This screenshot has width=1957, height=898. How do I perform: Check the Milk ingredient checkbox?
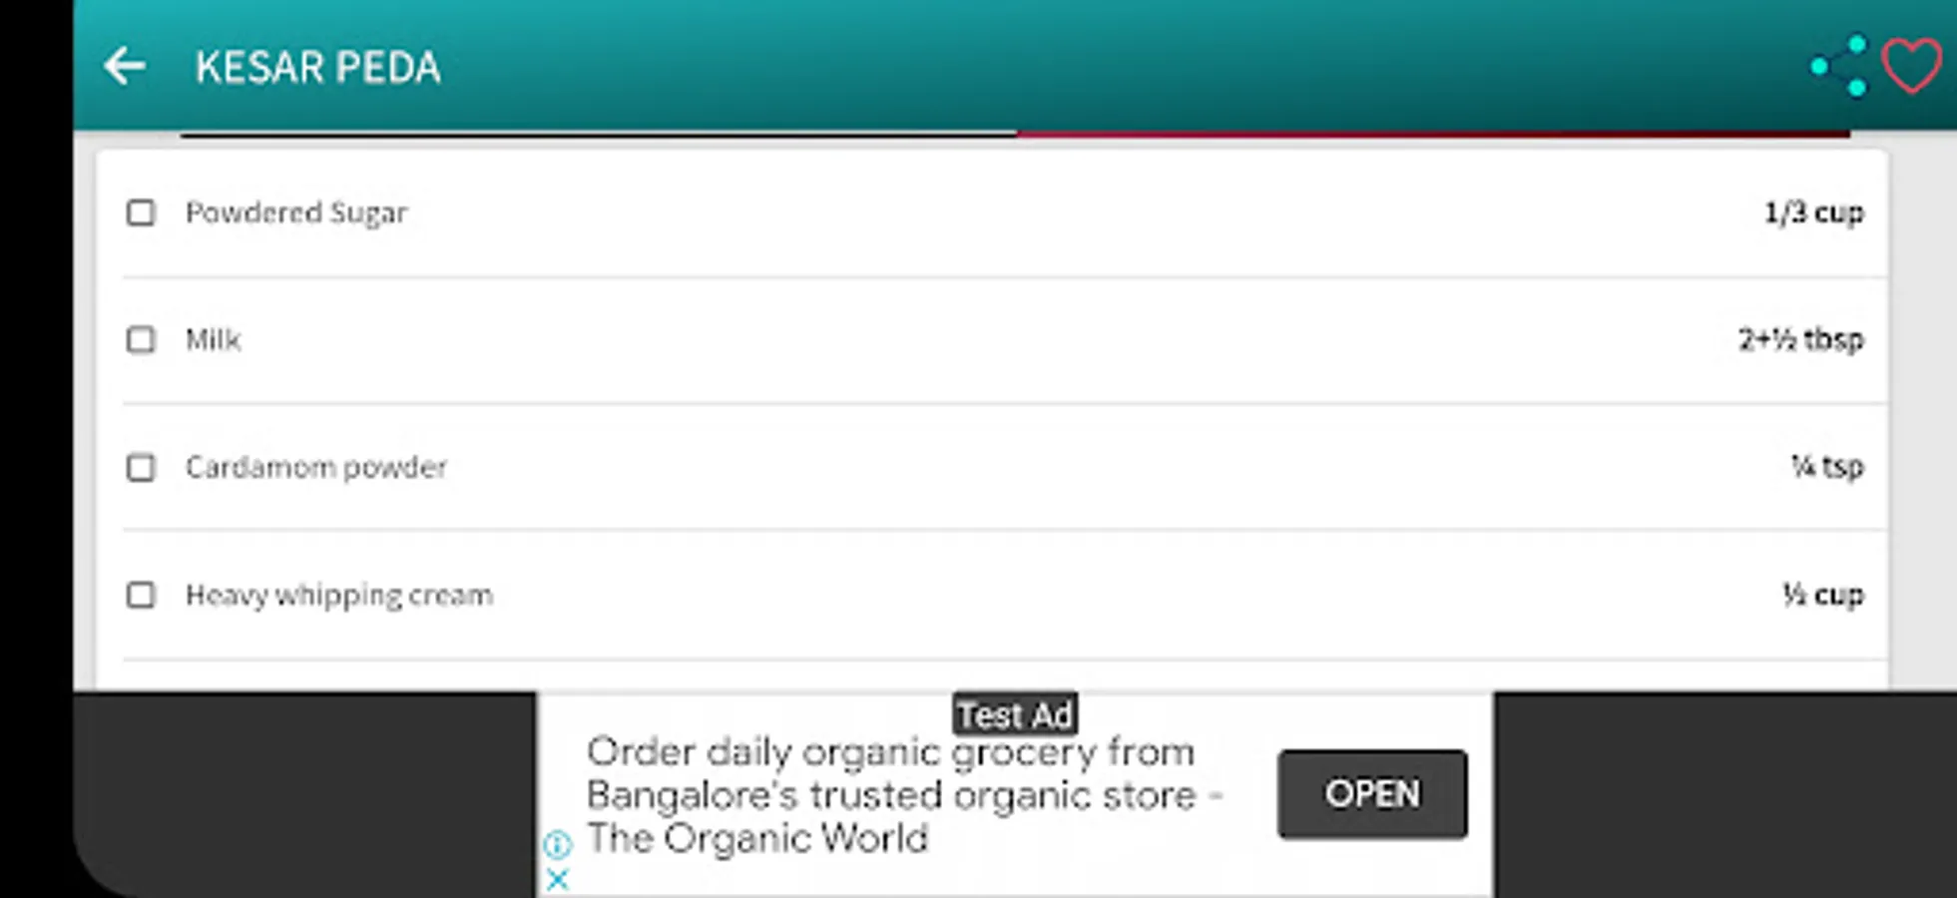(x=141, y=340)
